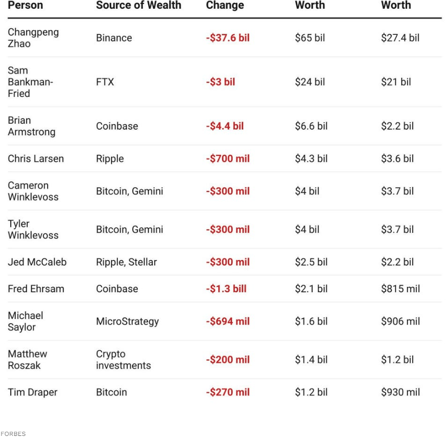Click the Change column header
Screen dimensions: 447x439
225,5
